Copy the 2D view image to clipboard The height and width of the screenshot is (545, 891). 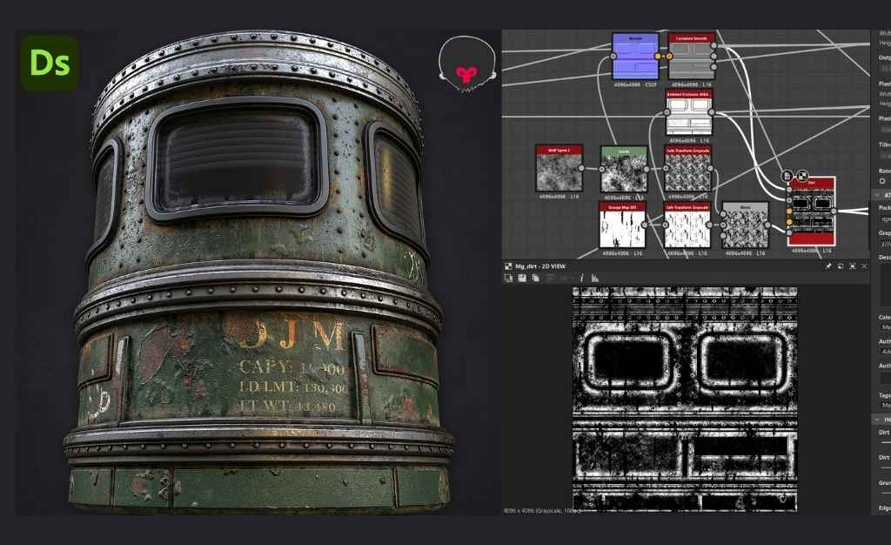534,278
